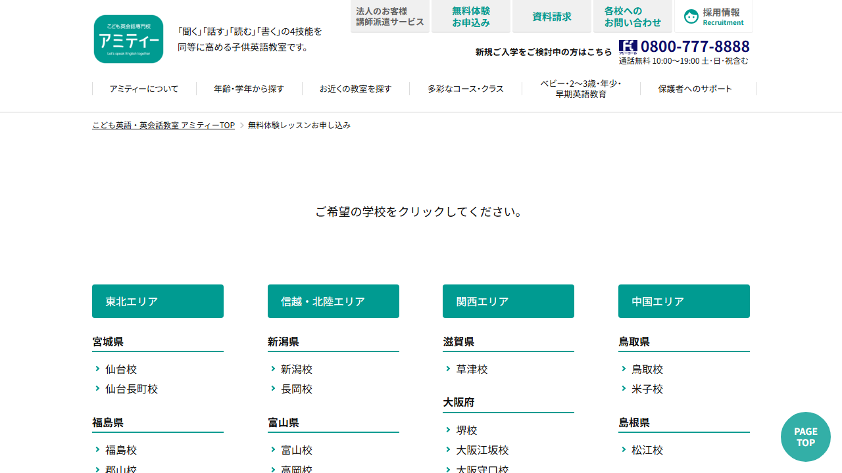842x473 pixels.
Task: Click 鳥取県 prefecture heading
Action: (634, 342)
